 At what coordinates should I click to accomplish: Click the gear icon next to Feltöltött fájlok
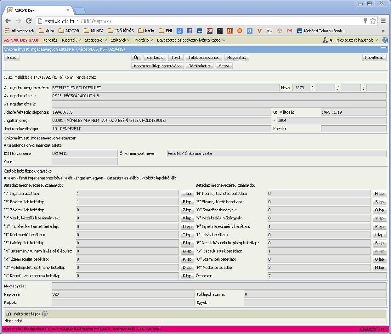[45, 314]
